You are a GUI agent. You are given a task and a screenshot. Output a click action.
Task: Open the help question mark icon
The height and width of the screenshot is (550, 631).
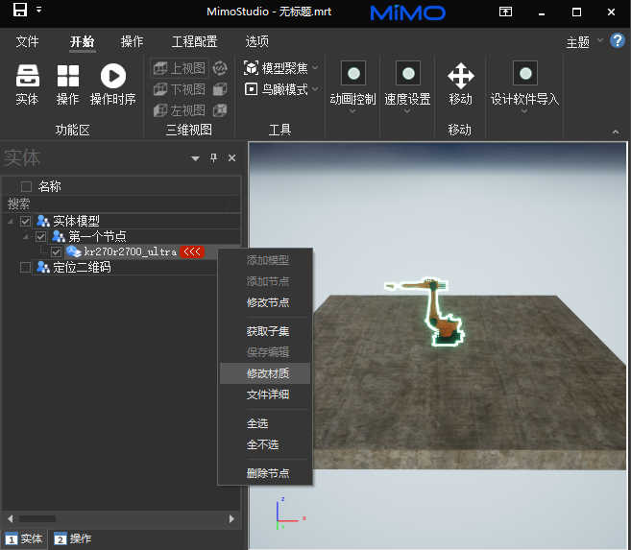[x=618, y=41]
